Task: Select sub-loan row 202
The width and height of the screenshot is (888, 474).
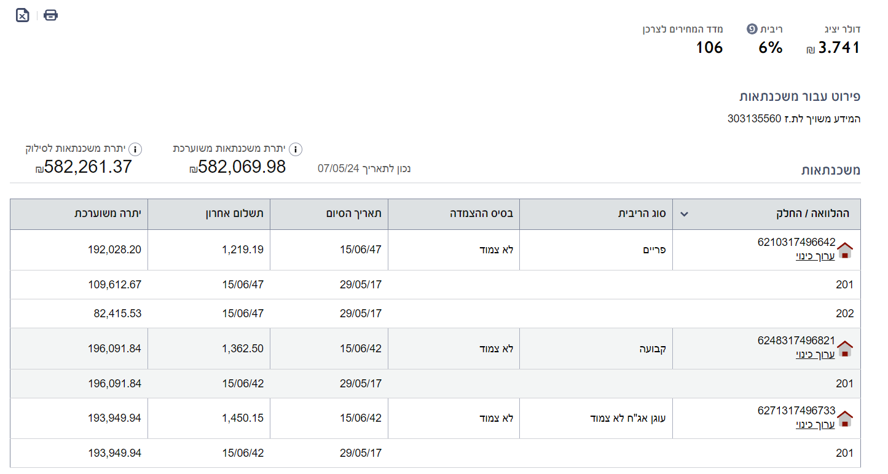Action: pos(844,314)
